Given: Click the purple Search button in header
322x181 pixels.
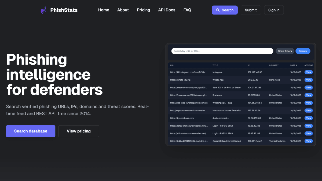Looking at the screenshot, I should [x=225, y=10].
